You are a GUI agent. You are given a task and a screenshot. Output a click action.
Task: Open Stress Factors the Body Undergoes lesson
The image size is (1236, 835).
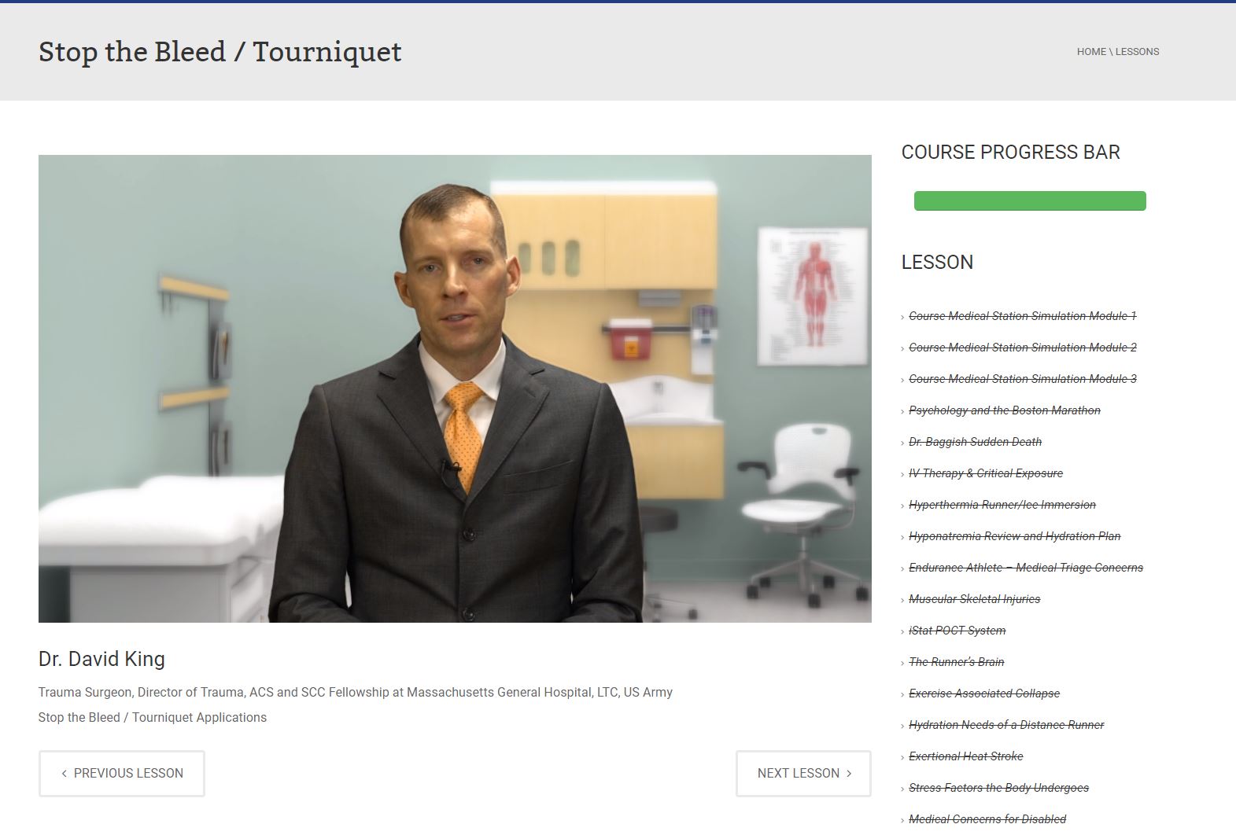(999, 788)
